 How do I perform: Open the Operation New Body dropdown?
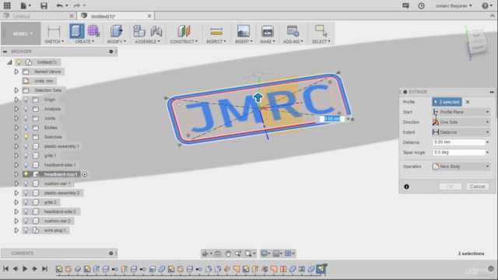point(461,166)
